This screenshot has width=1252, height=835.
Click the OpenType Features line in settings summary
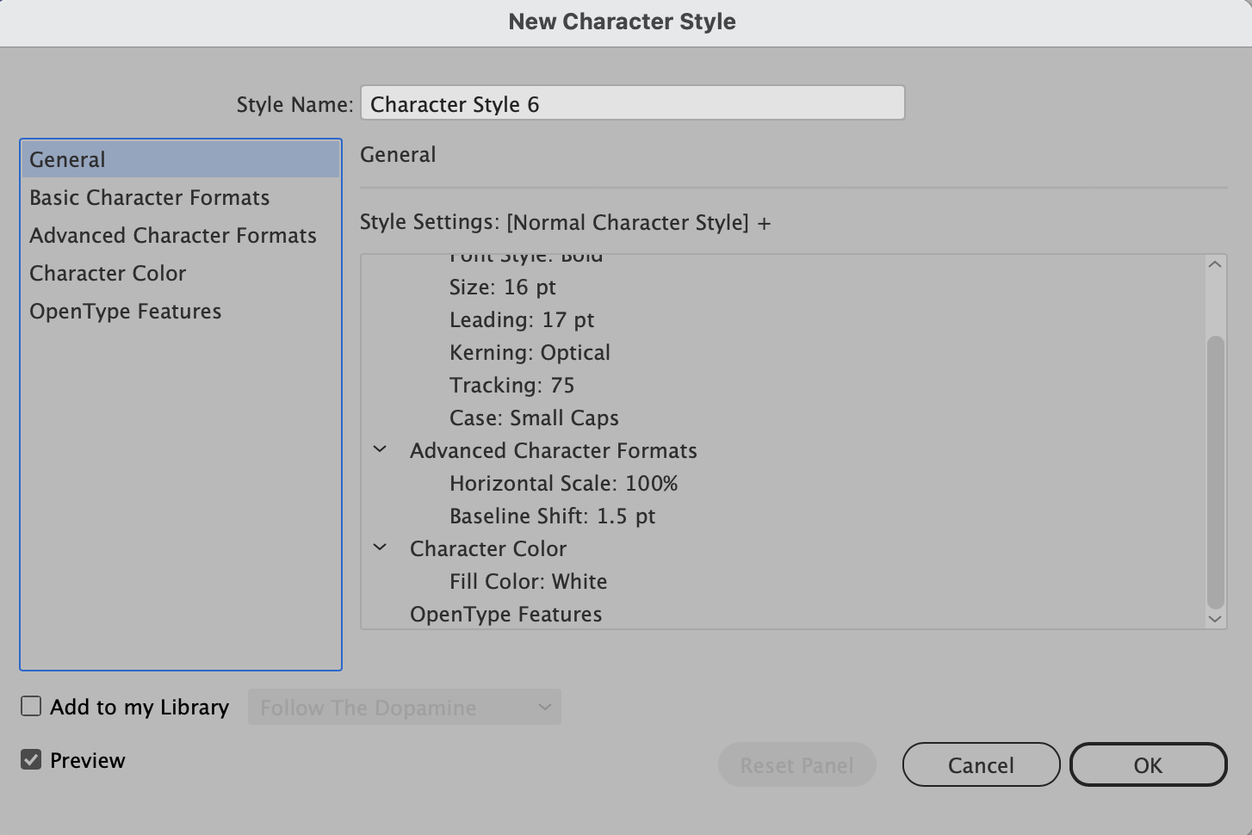[506, 614]
